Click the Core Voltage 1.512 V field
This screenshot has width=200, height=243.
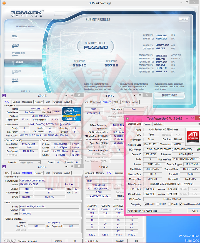click(x=54, y=120)
